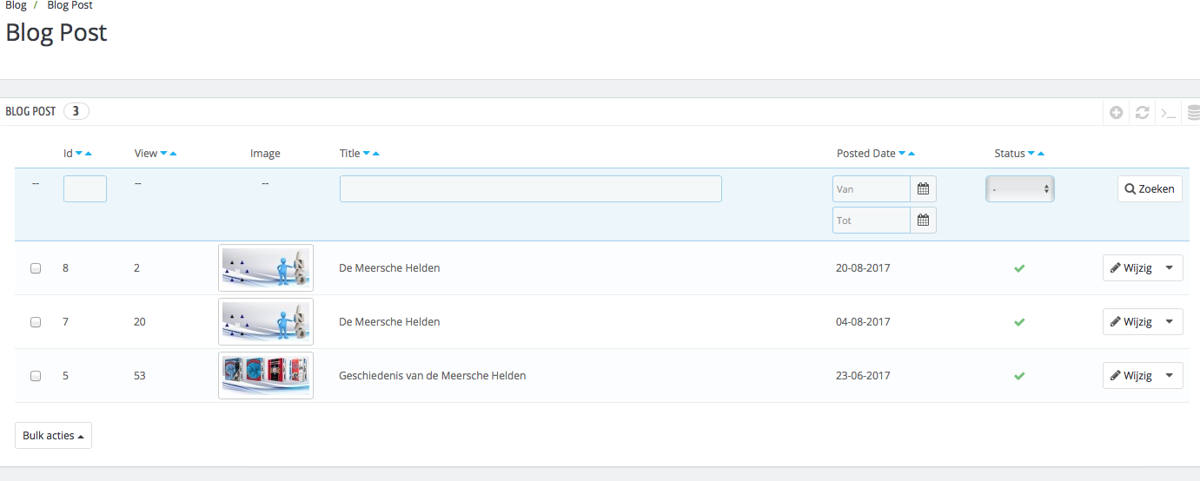This screenshot has width=1200, height=481.
Task: Expand the Wijzig dropdown arrow for post 8
Action: [x=1169, y=268]
